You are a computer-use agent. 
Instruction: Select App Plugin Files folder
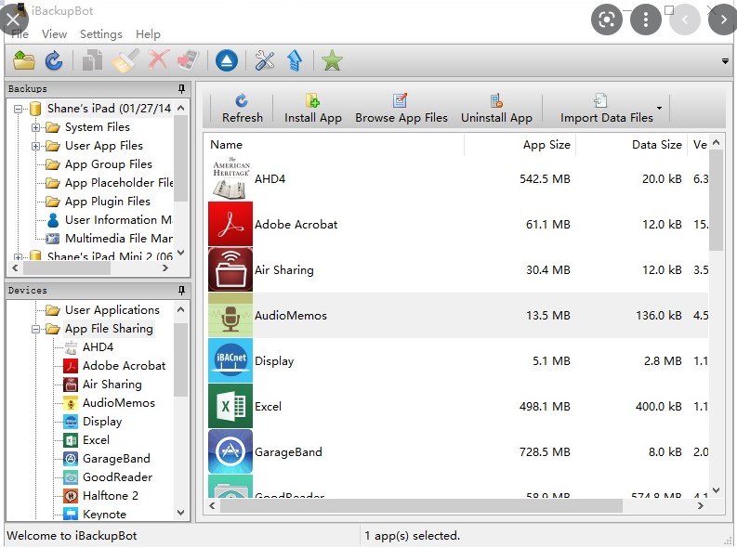click(107, 202)
